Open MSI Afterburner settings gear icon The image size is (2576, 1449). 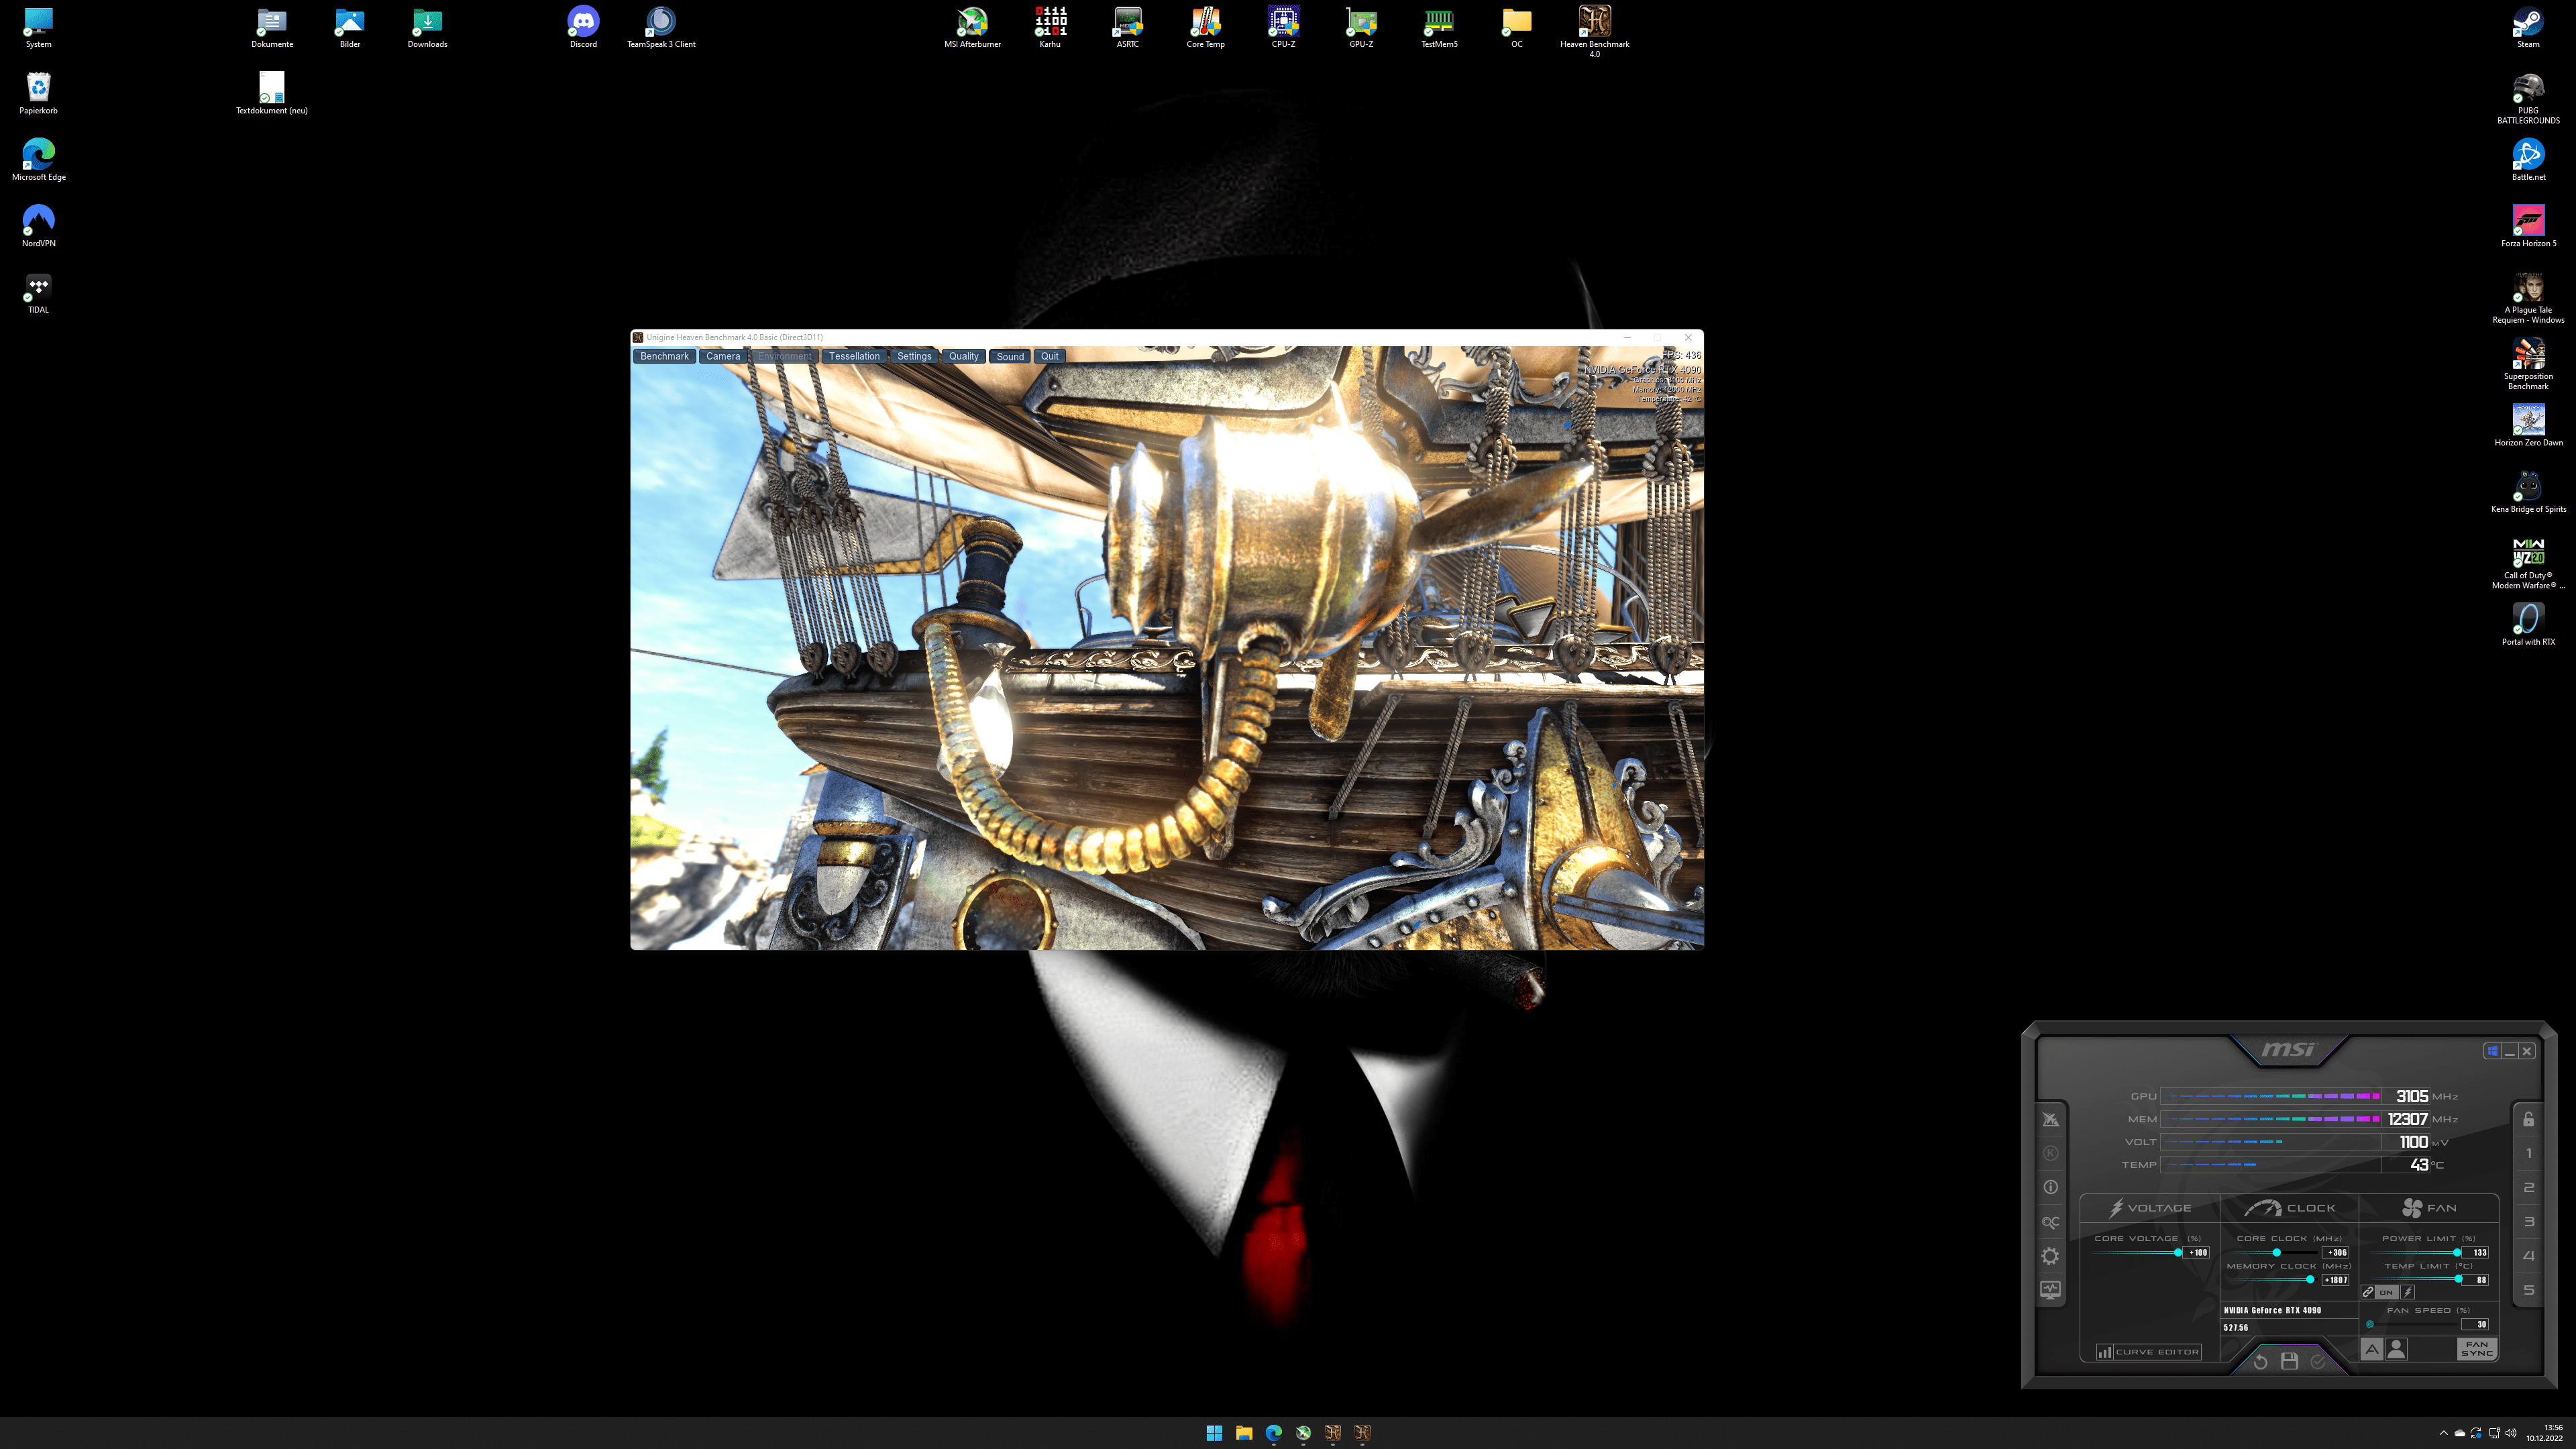click(2050, 1256)
